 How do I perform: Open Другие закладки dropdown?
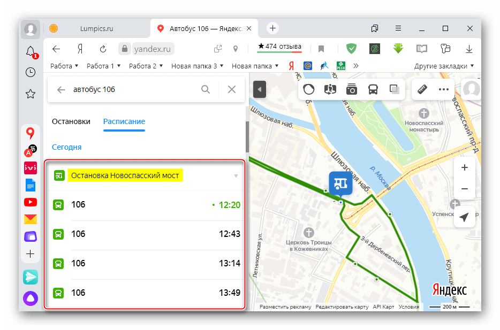tap(444, 66)
